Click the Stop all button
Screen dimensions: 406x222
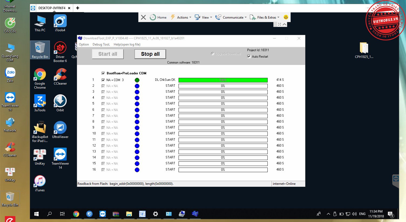point(150,54)
